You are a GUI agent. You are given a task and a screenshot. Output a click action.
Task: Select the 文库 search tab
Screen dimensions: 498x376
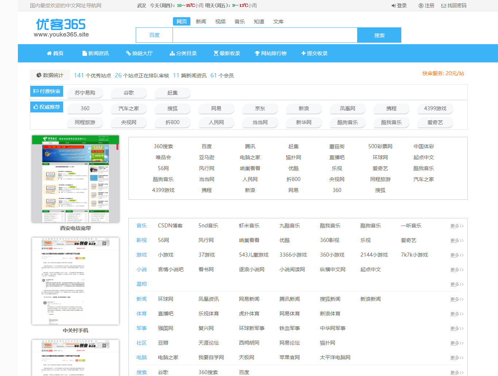click(x=278, y=22)
